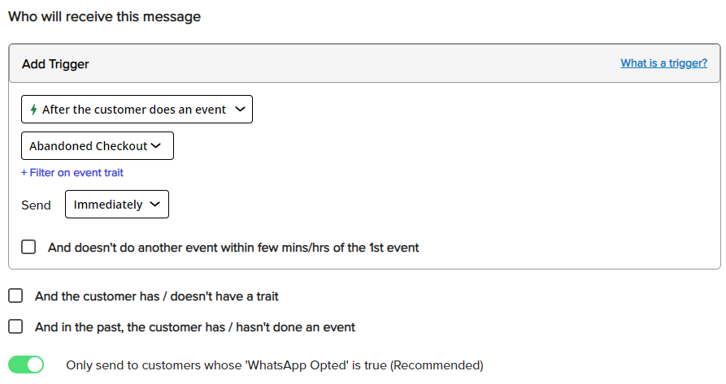Expand the Abandoned Checkout event dropdown
This screenshot has width=726, height=384.
point(98,145)
